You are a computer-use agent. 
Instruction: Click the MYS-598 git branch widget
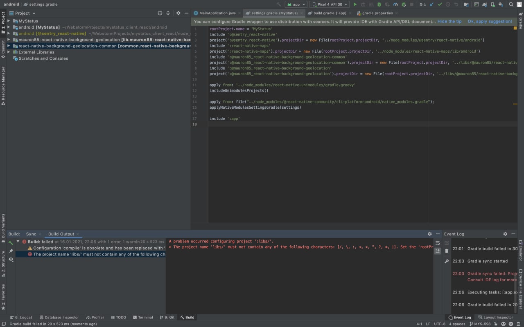(479, 324)
